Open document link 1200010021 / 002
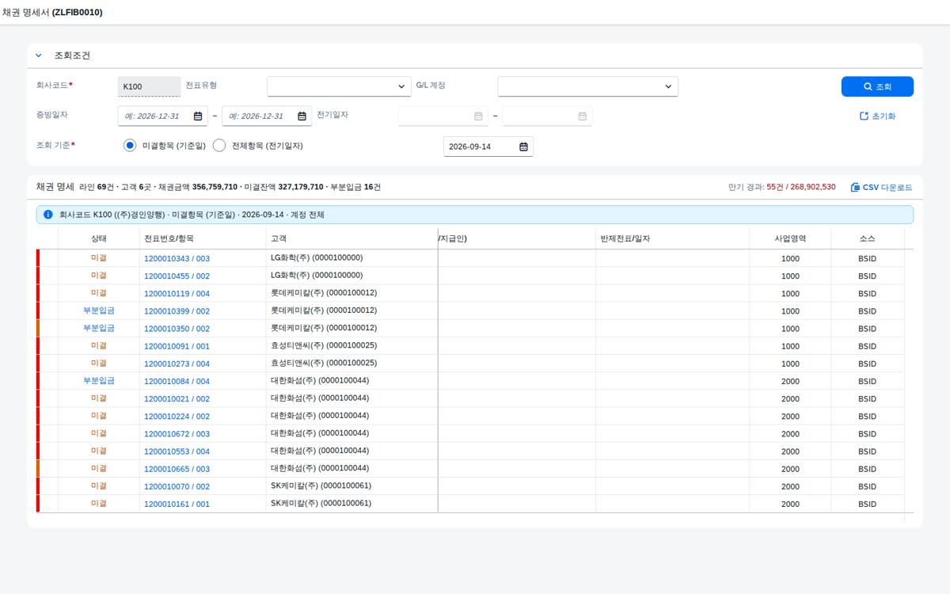 coord(177,398)
